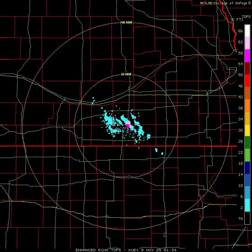Click the legend value 26
252x252 pixels.
241,141
